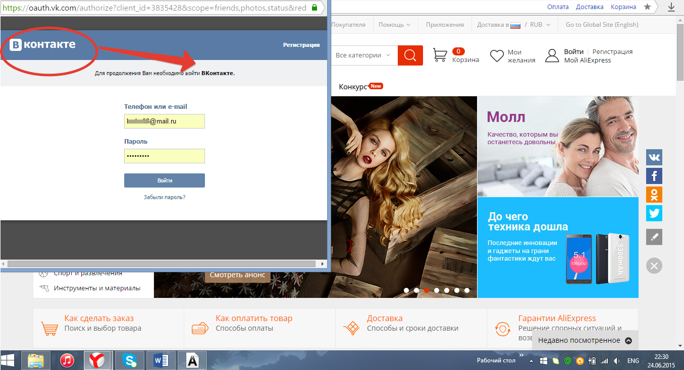The width and height of the screenshot is (684, 370).
Task: Click the Смотреть анонс button on the banner
Action: pos(238,276)
